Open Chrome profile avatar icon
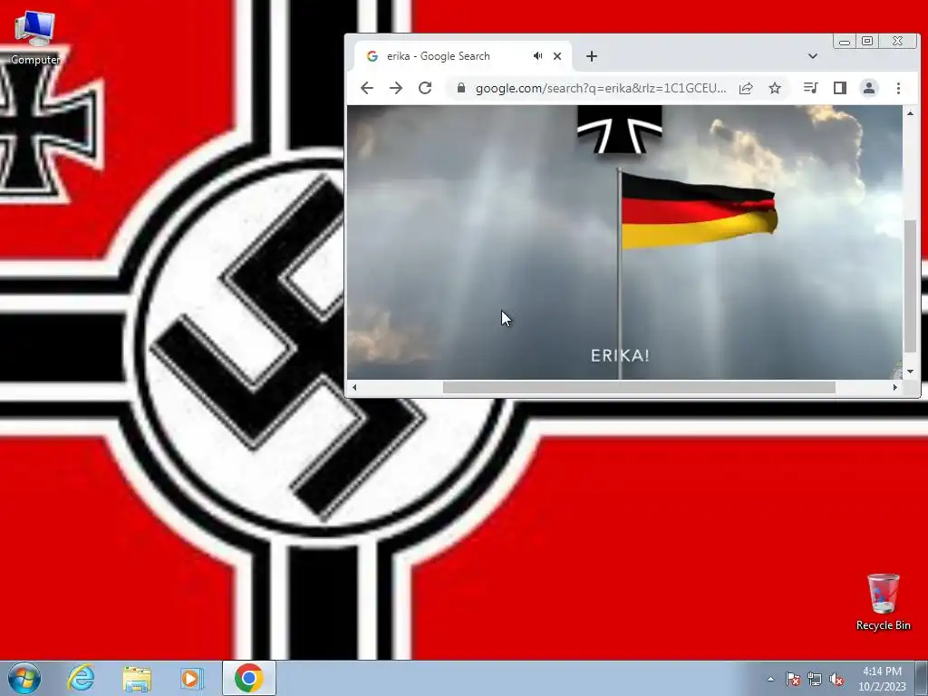 [x=869, y=88]
